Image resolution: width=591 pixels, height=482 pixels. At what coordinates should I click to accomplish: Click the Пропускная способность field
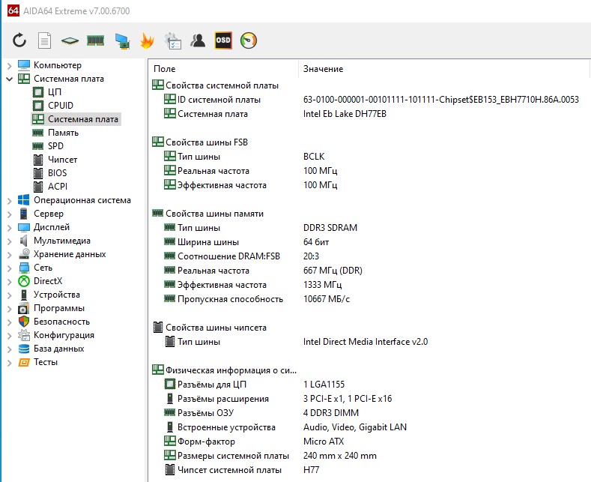pos(230,299)
